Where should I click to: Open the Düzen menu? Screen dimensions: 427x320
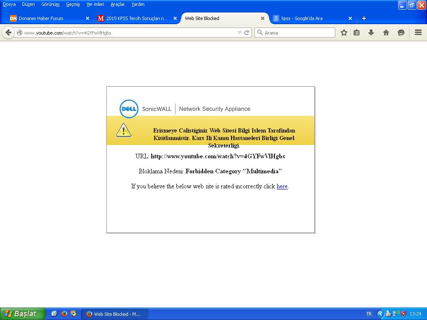click(x=29, y=4)
